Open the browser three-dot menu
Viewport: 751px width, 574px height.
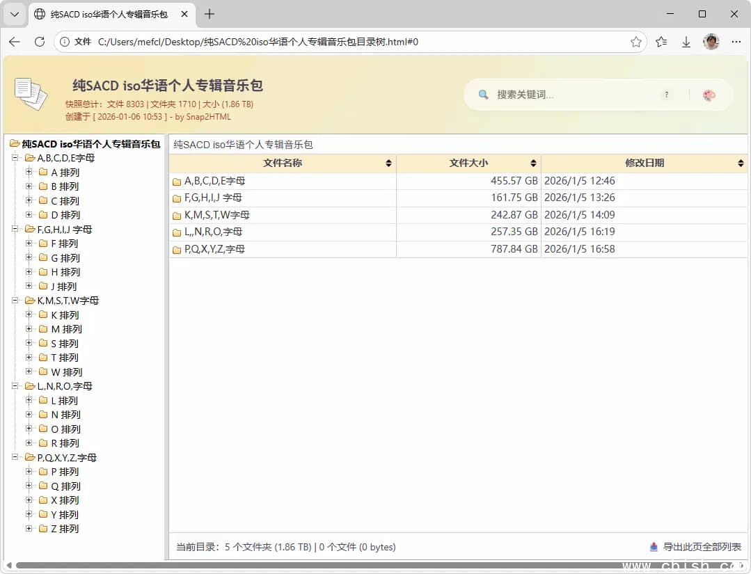pyautogui.click(x=736, y=42)
